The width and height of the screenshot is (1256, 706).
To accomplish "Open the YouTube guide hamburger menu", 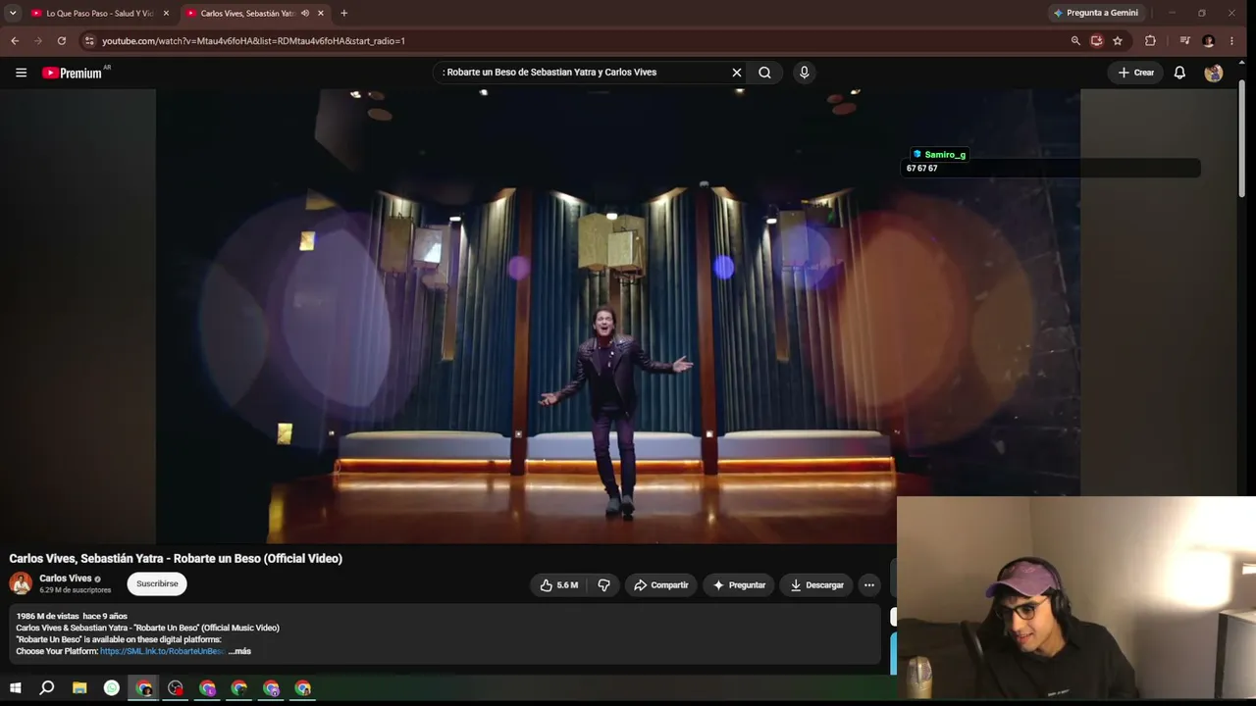I will [x=21, y=73].
